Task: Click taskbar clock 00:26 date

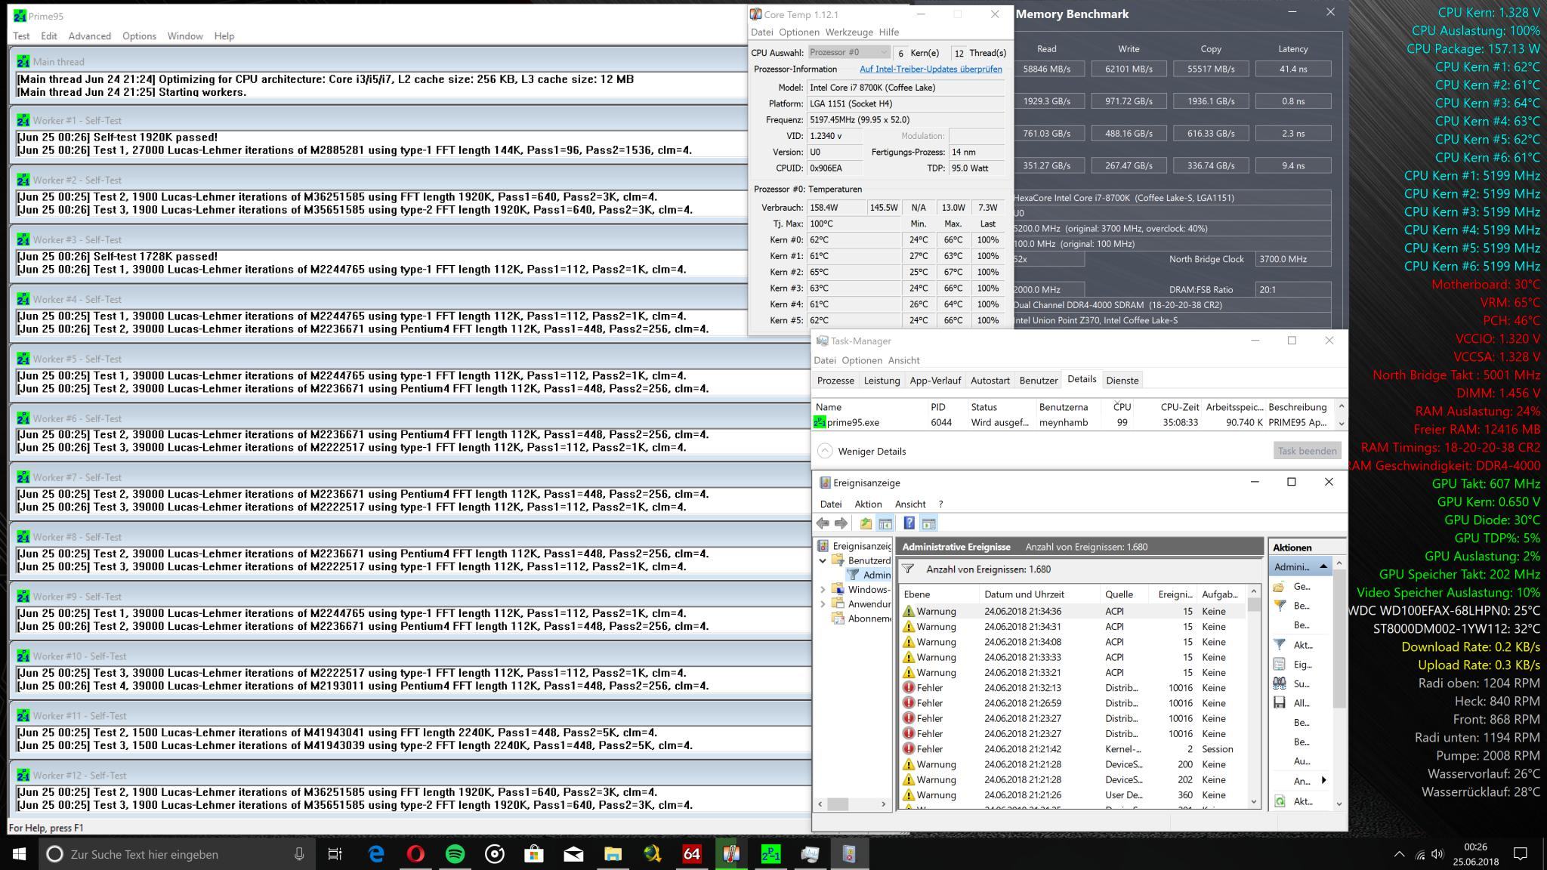Action: pyautogui.click(x=1475, y=854)
